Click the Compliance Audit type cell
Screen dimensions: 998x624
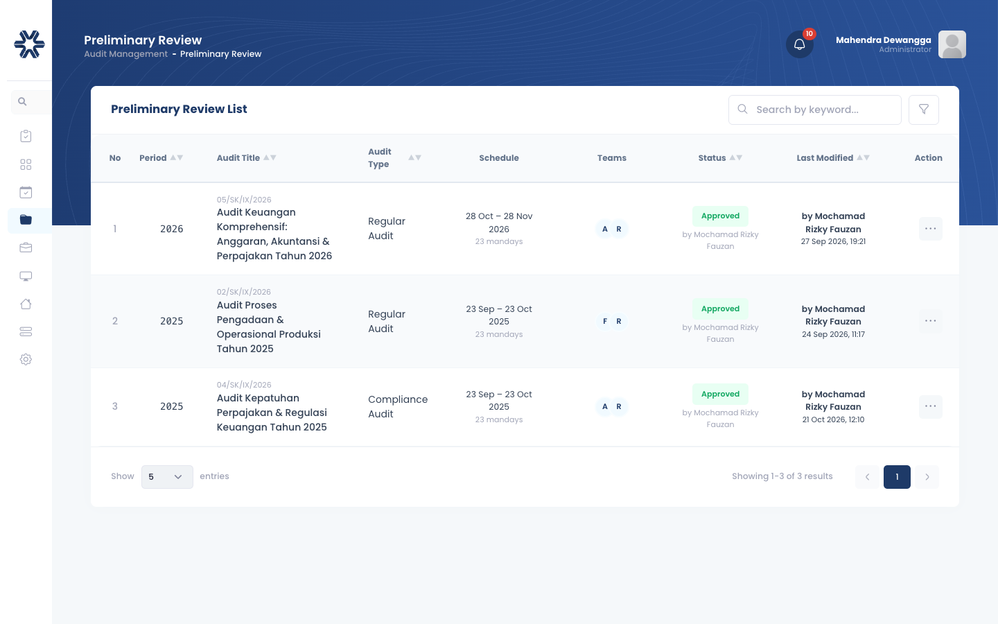pos(398,407)
